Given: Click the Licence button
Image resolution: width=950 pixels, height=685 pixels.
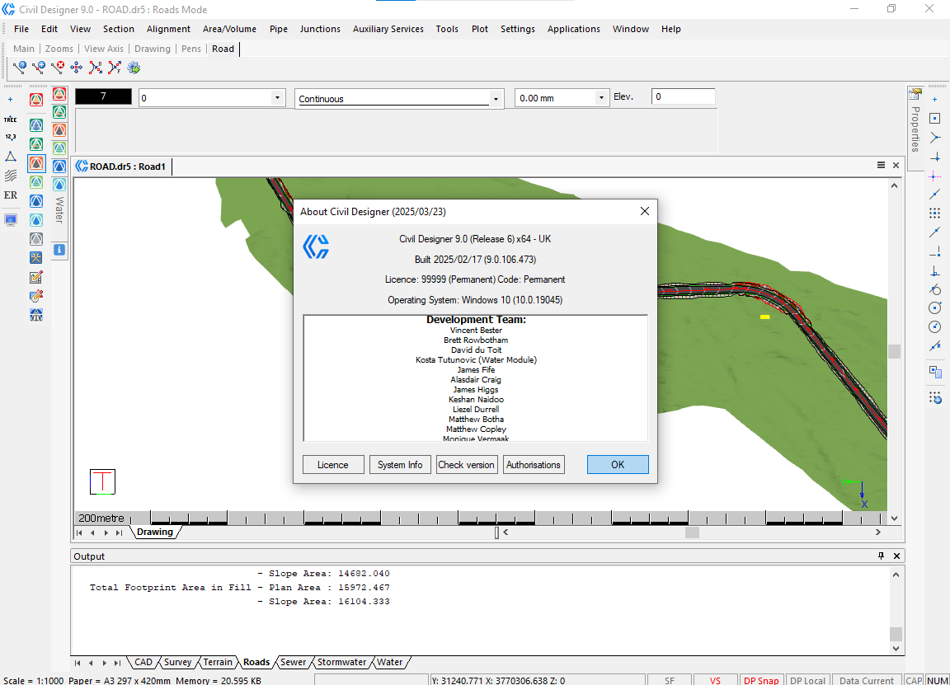Looking at the screenshot, I should 333,465.
